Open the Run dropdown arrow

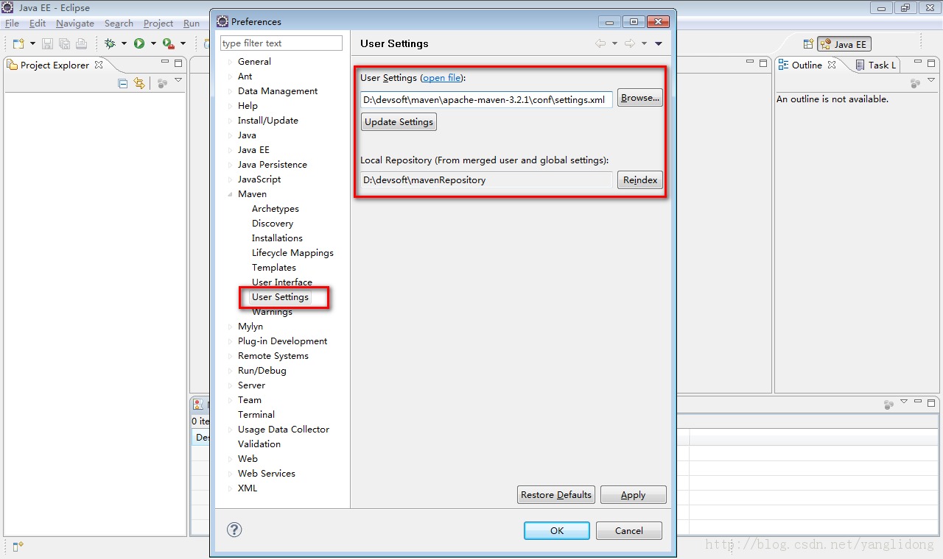153,43
